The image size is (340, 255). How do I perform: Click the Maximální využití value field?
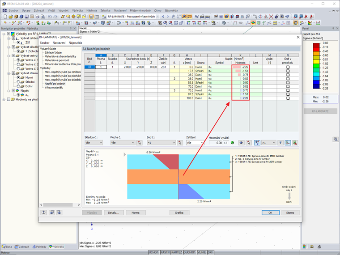click(216, 143)
